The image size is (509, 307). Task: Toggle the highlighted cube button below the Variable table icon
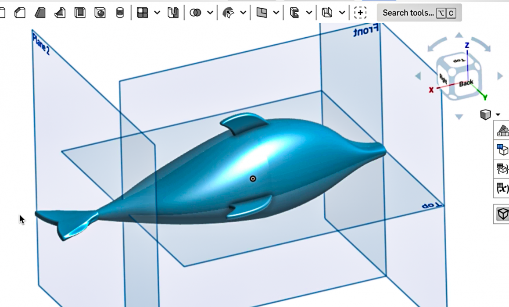pyautogui.click(x=502, y=214)
